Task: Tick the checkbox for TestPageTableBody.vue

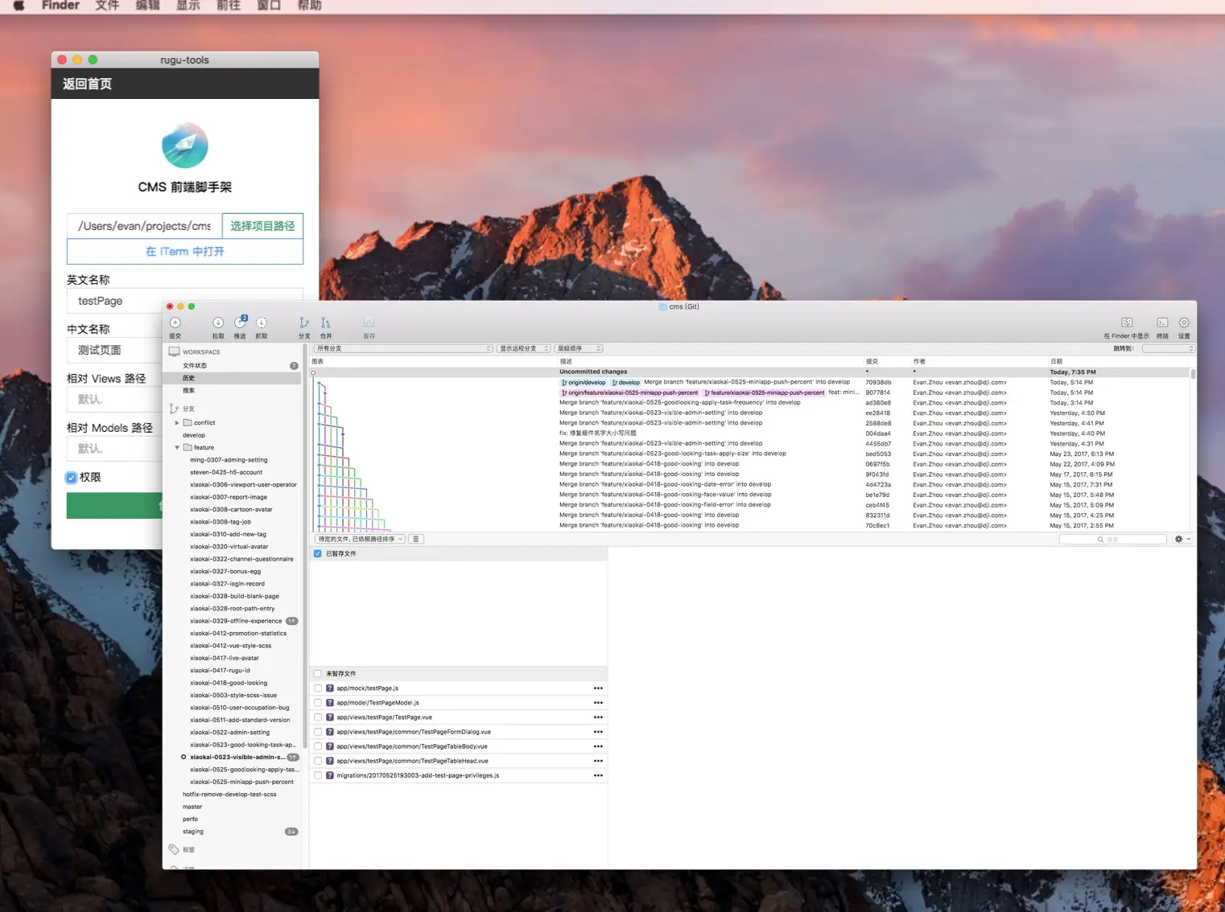Action: 318,746
